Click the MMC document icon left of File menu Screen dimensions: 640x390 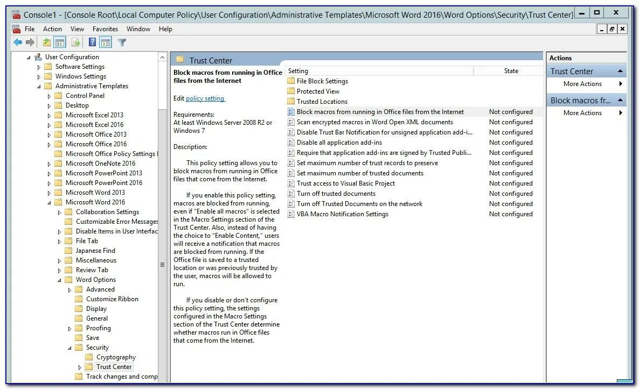[16, 29]
